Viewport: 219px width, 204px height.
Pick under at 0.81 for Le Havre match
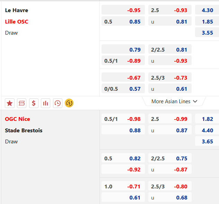[170, 21]
